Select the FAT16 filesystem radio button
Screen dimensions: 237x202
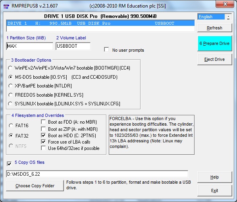pos(11,126)
